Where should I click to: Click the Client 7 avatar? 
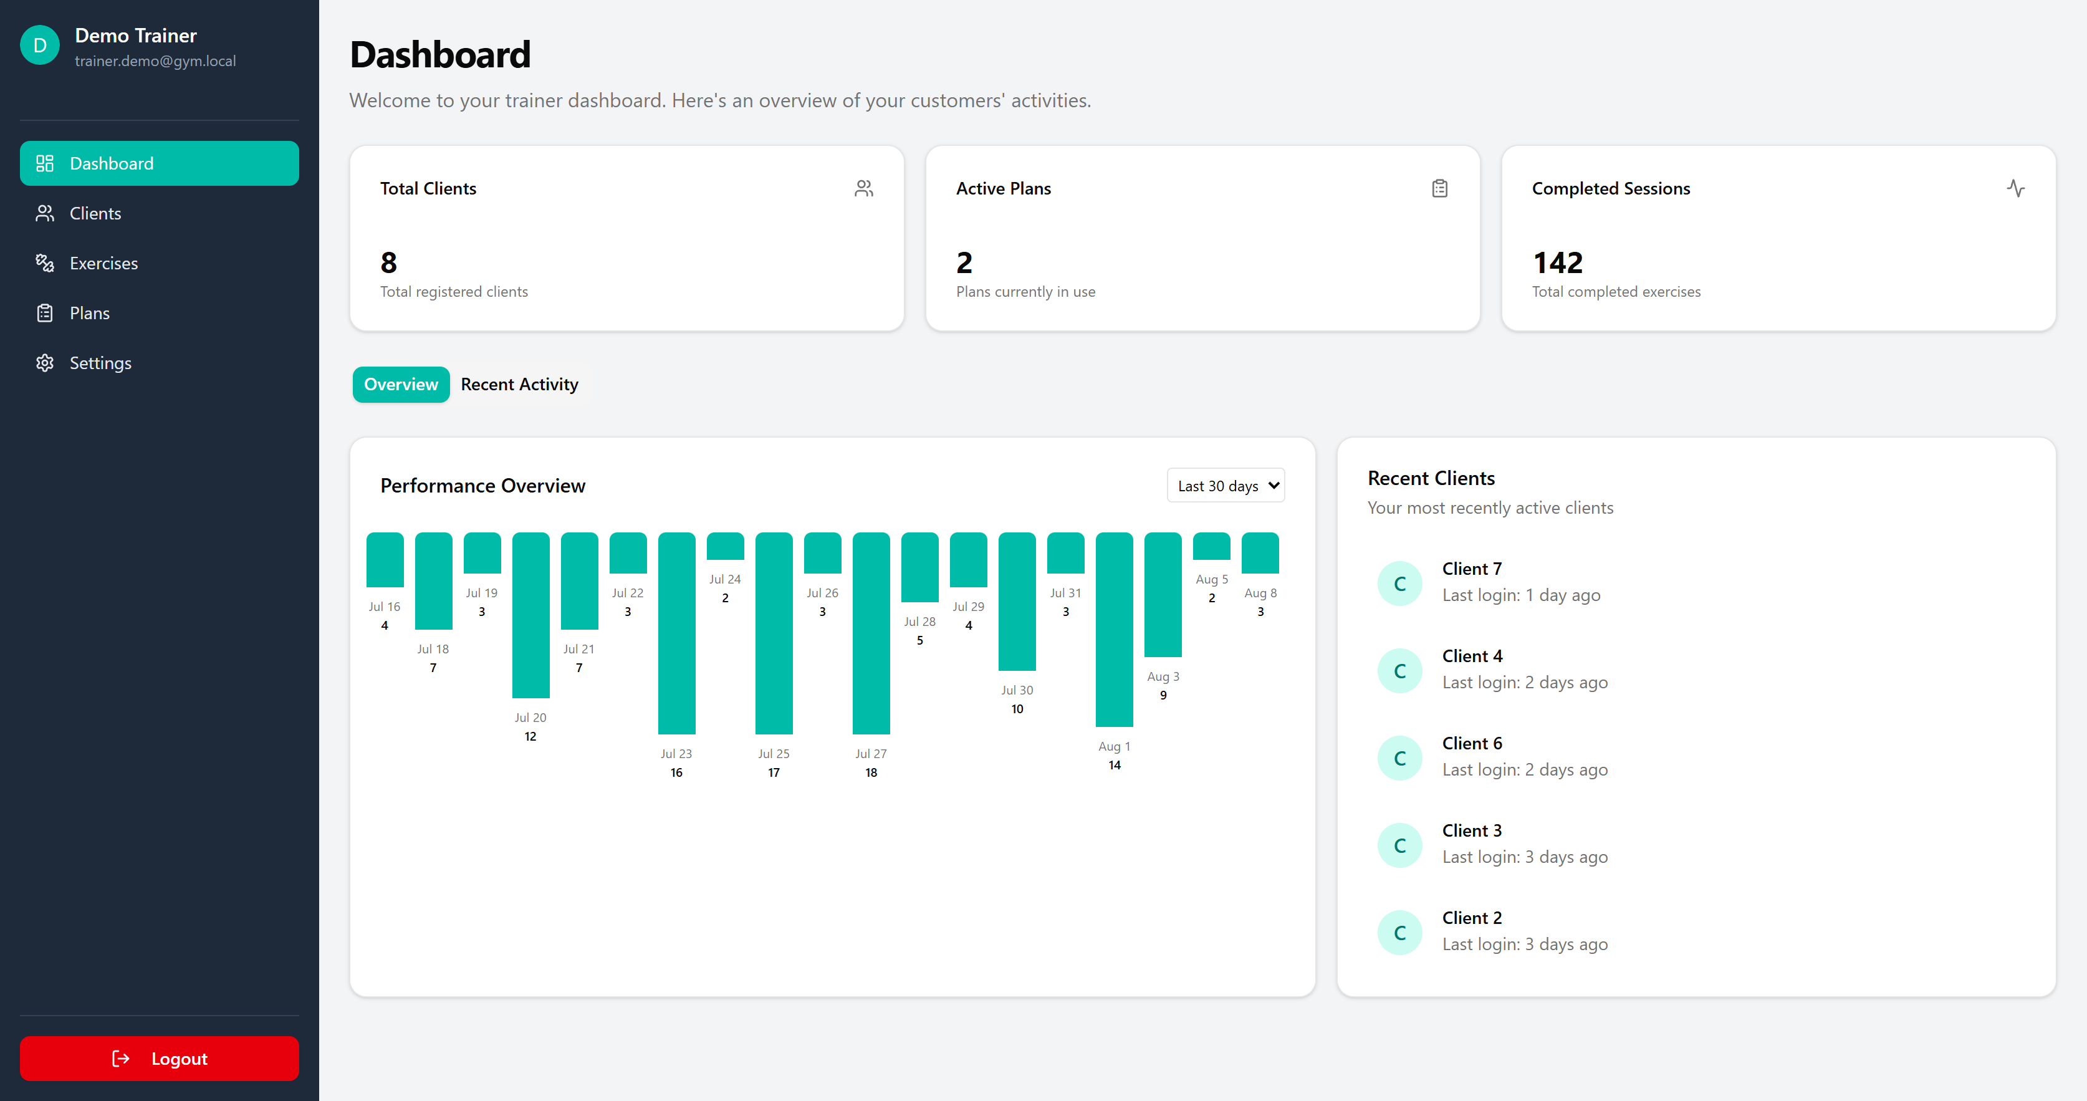click(1399, 584)
